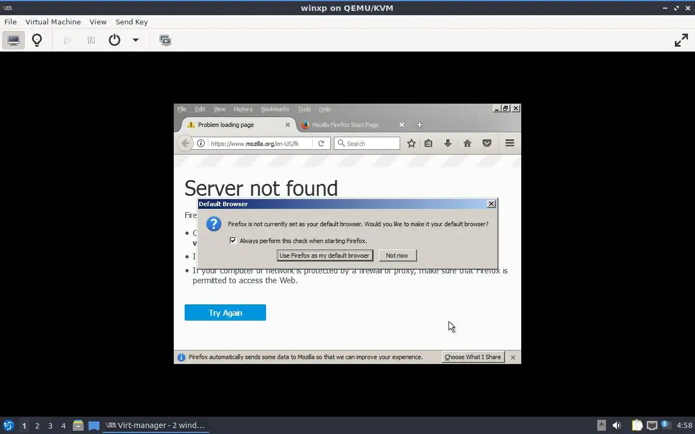Open the View menu of virt-manager
Viewport: 695px width, 434px height.
click(x=98, y=22)
